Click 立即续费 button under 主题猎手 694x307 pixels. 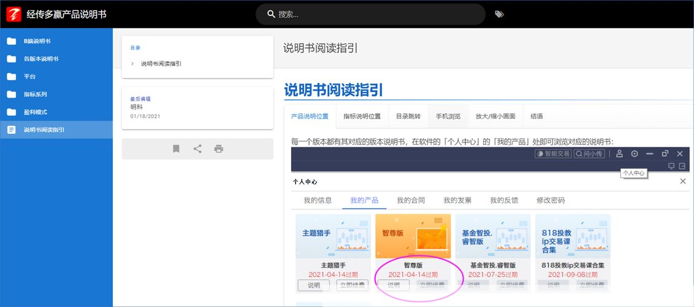click(353, 286)
